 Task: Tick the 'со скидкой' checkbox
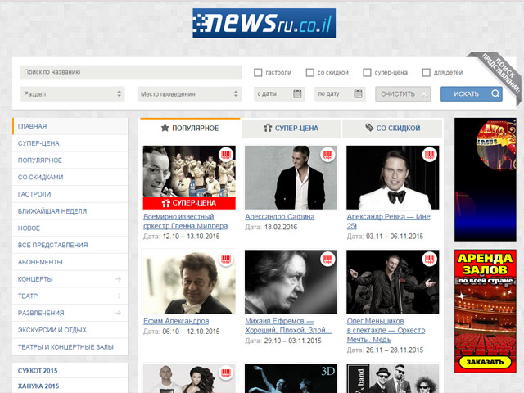pos(310,73)
